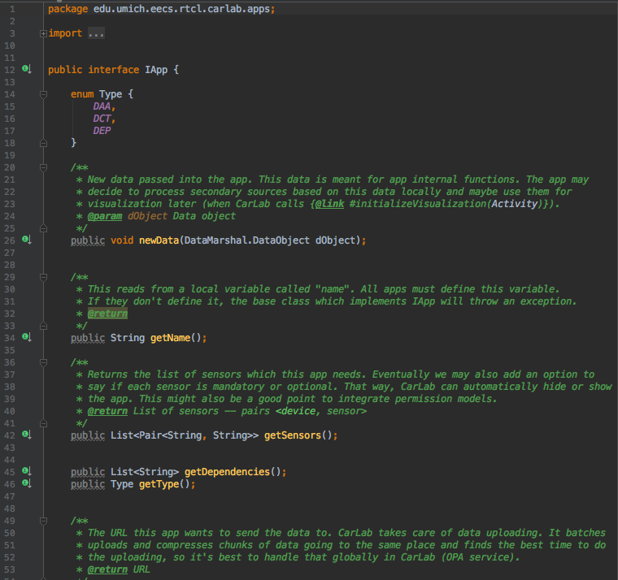Click line number 1 in the gutter
Viewport: 618px width, 580px height.
12,9
